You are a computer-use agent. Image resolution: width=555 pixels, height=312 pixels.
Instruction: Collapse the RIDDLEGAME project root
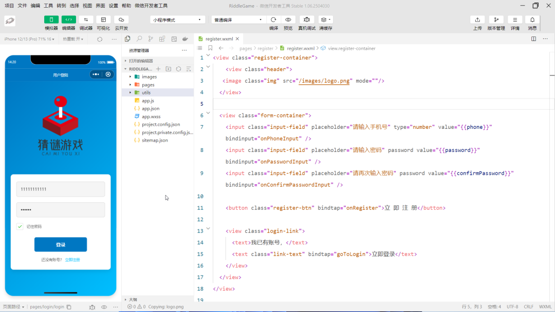(125, 69)
